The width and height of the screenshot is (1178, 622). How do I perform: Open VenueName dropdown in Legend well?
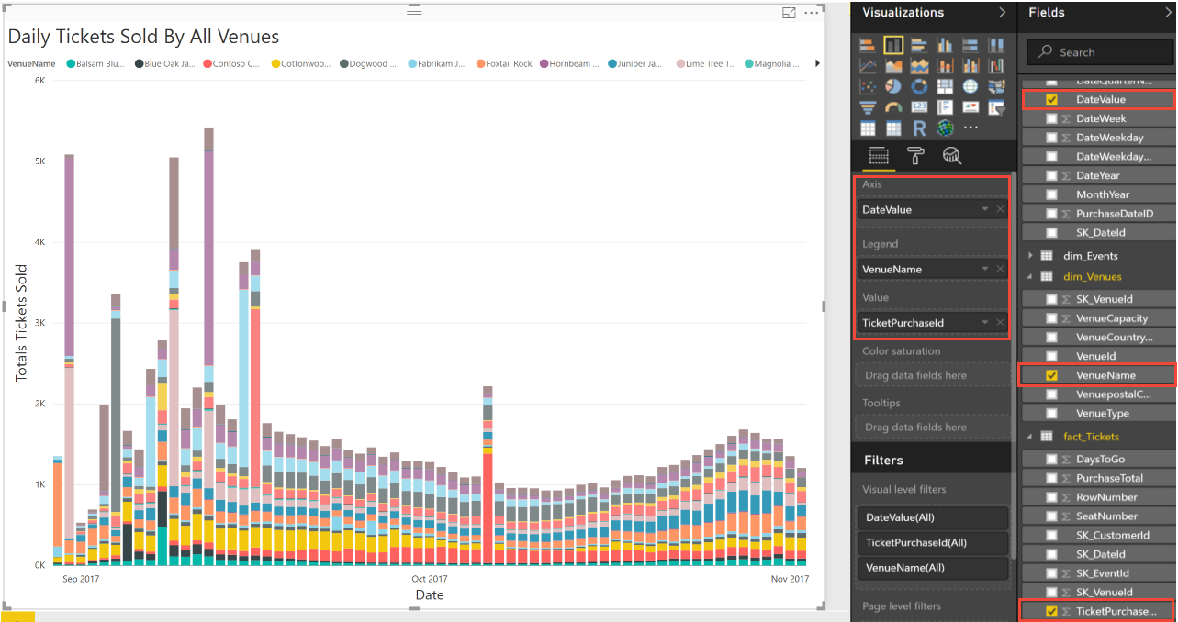[985, 269]
